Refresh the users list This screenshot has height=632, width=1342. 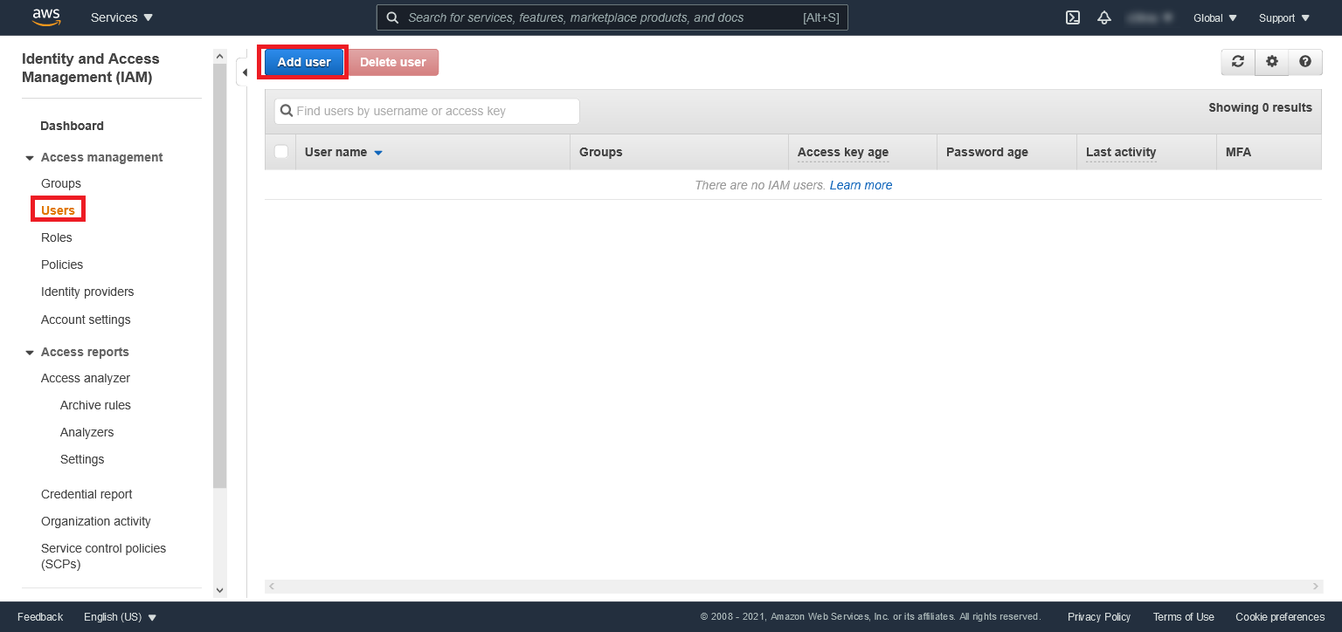(x=1238, y=62)
